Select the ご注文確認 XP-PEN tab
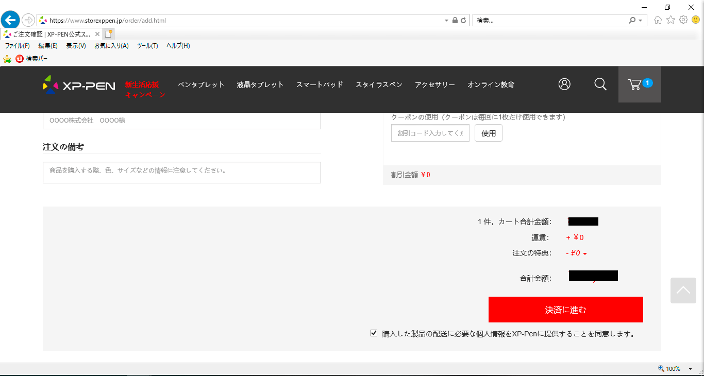Image resolution: width=704 pixels, height=376 pixels. (51, 34)
